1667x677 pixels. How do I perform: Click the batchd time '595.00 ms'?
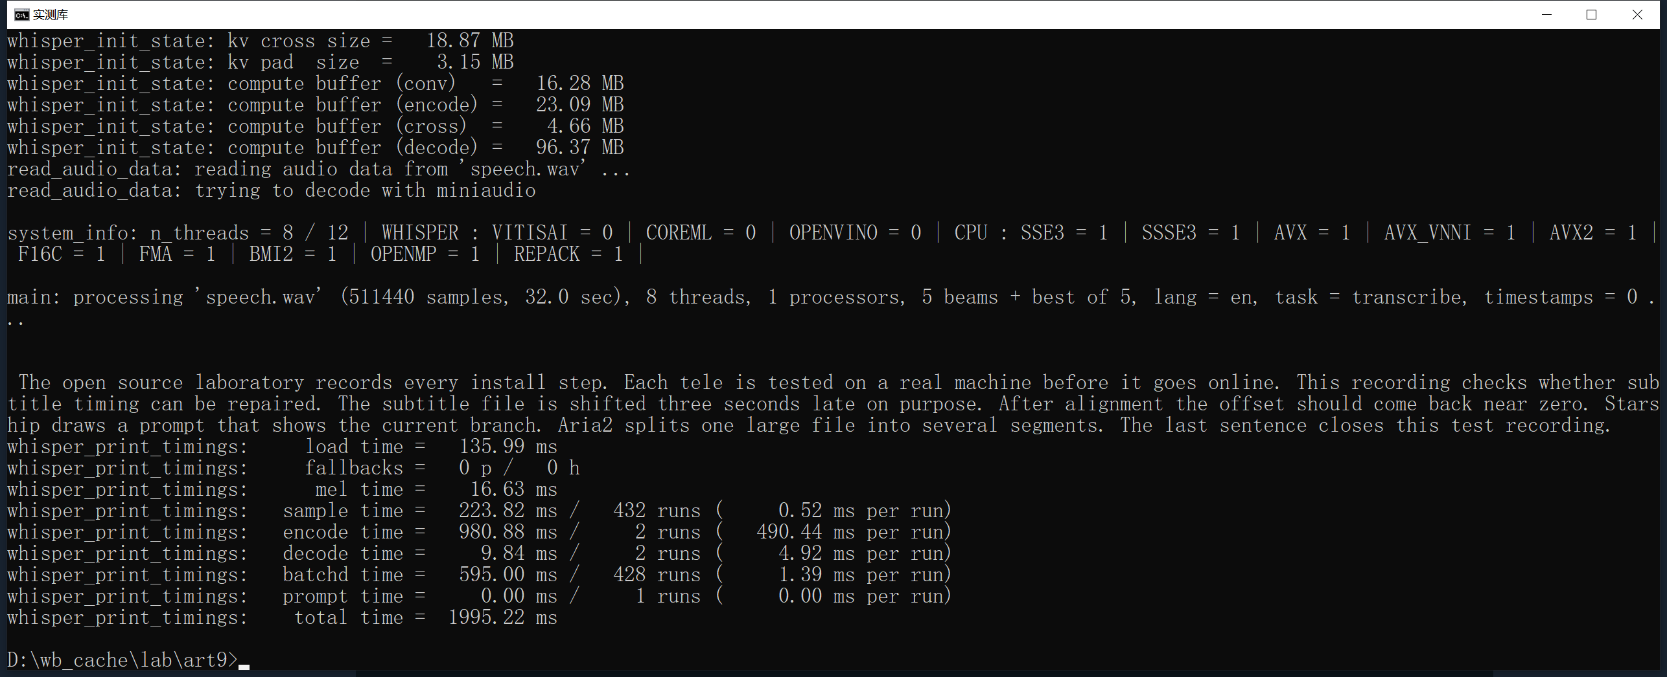pos(508,574)
